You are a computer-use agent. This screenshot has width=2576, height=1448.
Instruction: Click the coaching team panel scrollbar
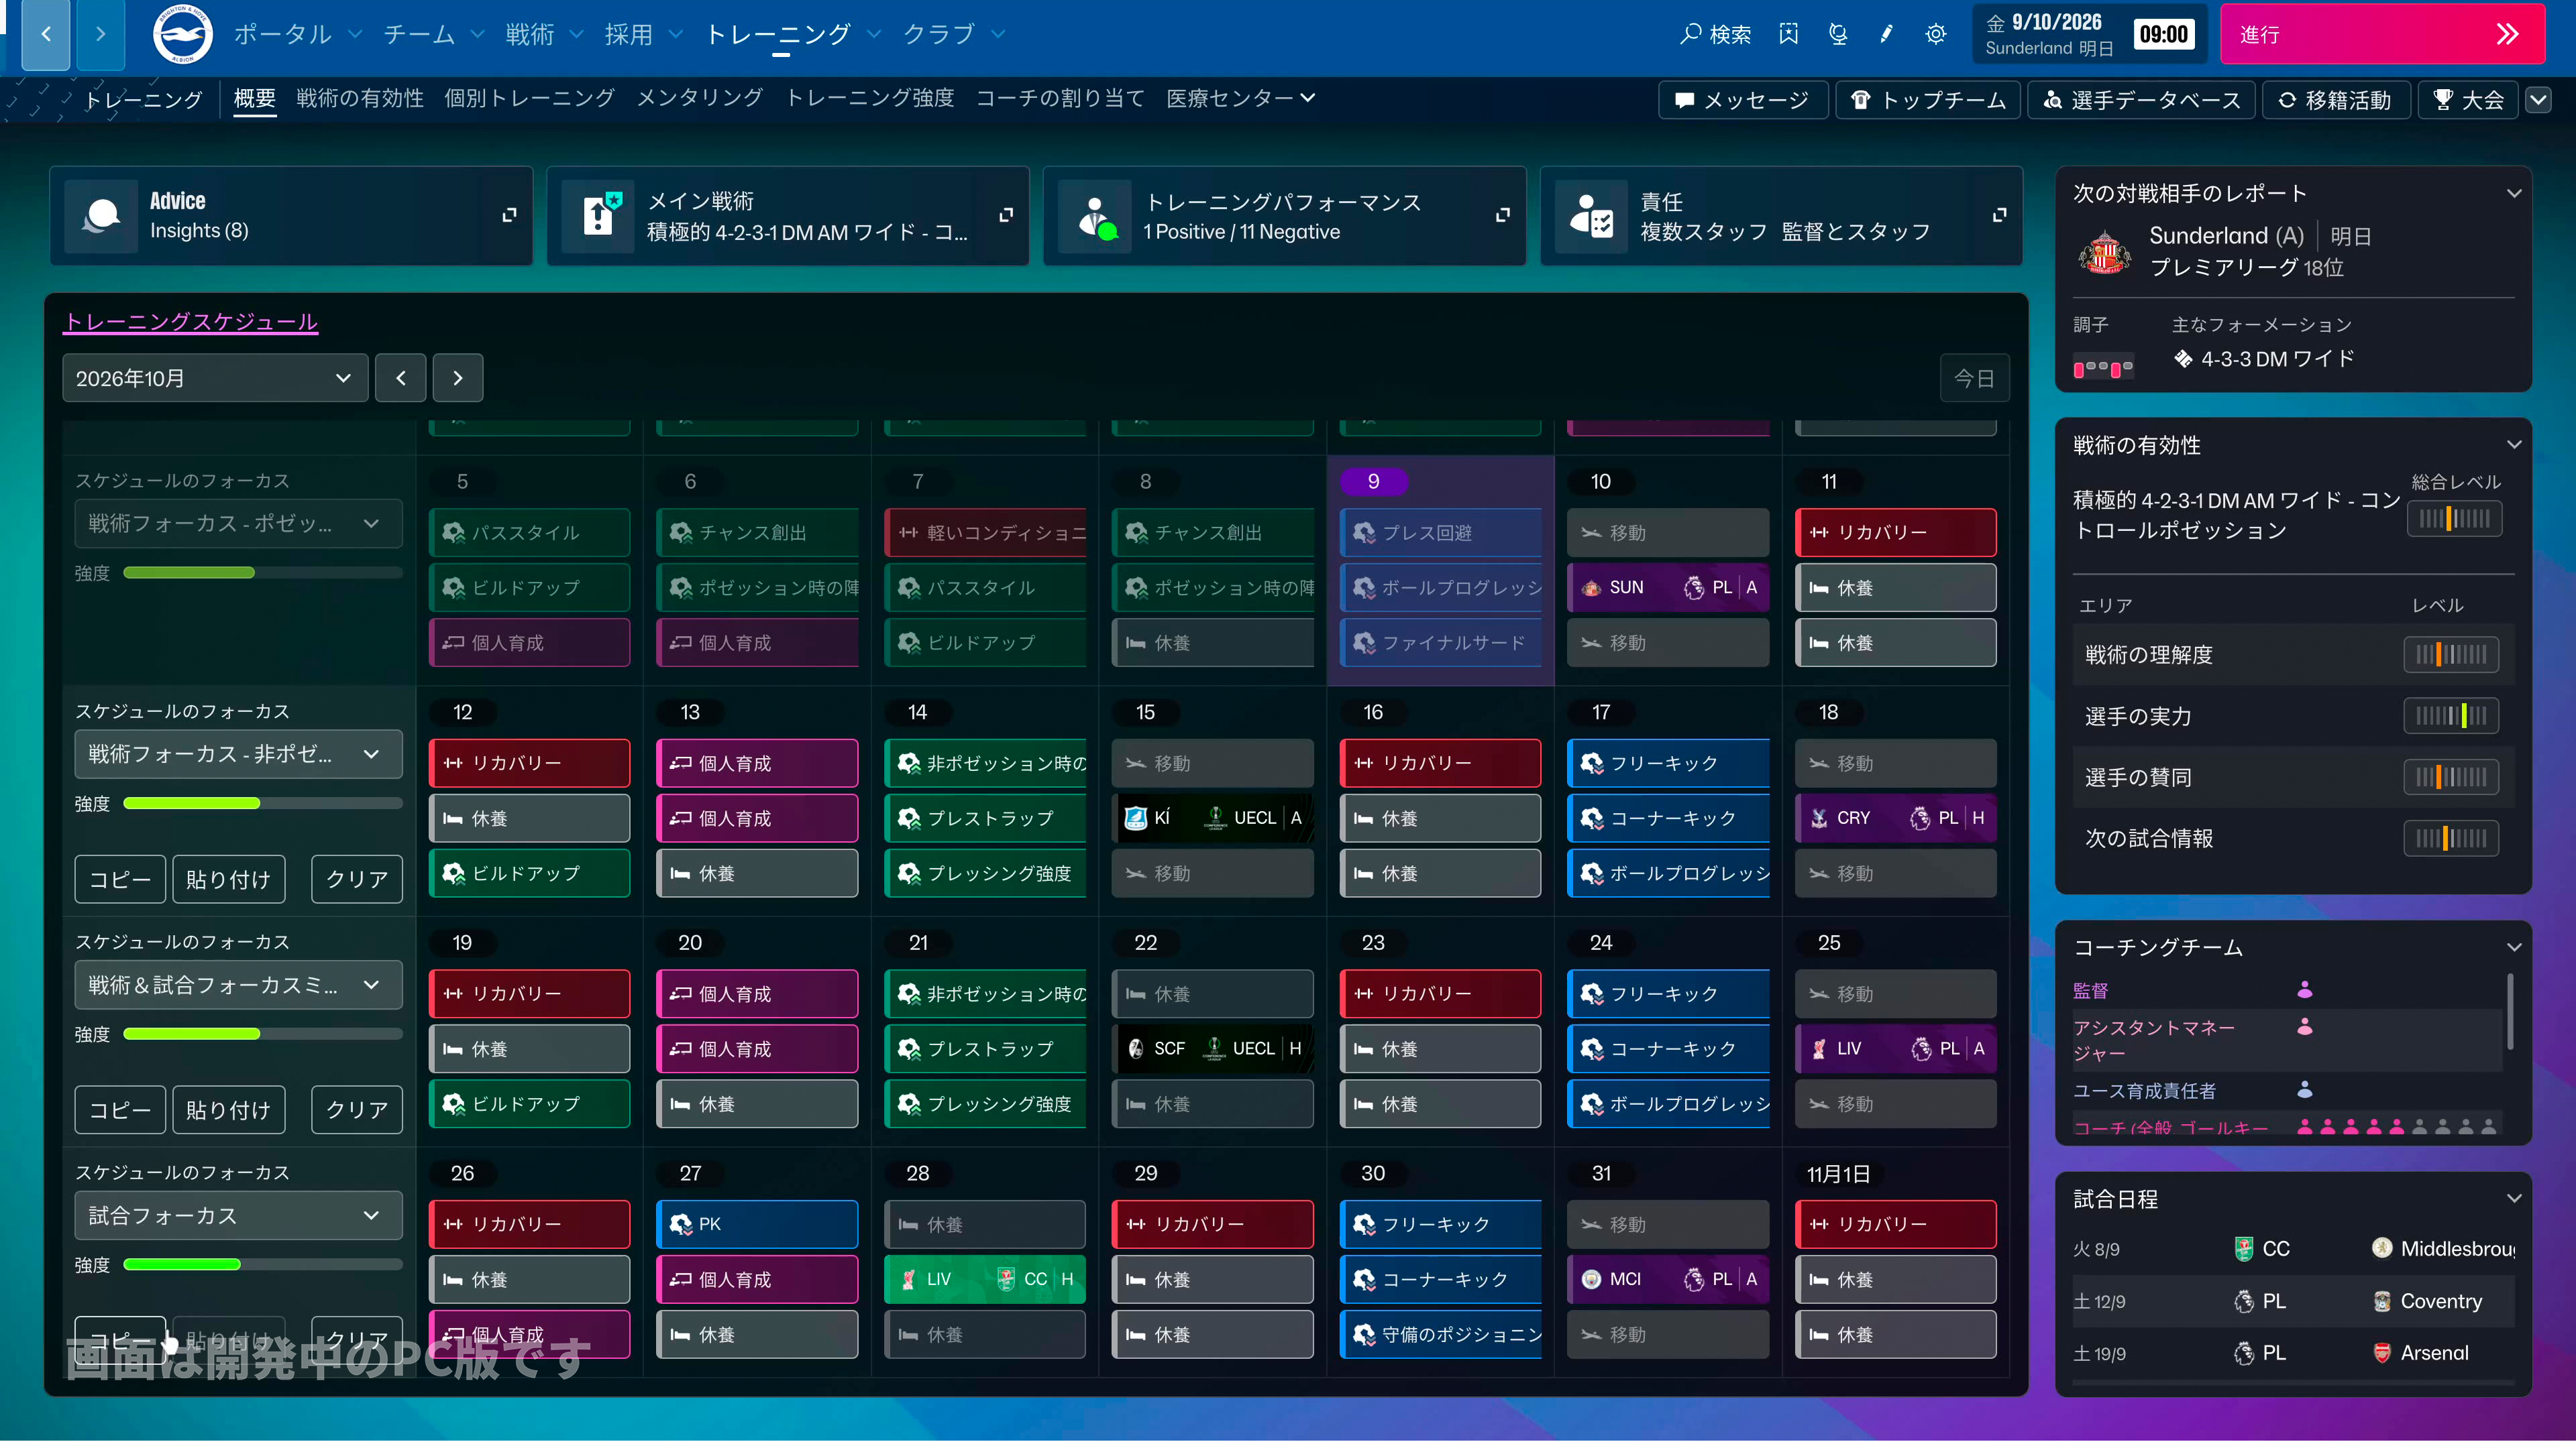click(x=2510, y=1012)
